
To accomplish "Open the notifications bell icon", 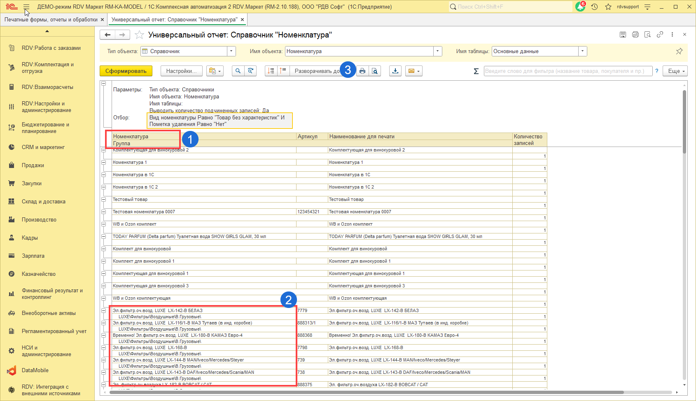I will [x=580, y=7].
